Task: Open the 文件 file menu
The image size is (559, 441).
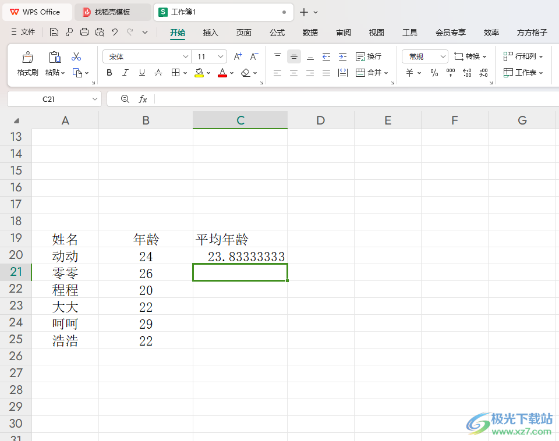Action: [23, 32]
